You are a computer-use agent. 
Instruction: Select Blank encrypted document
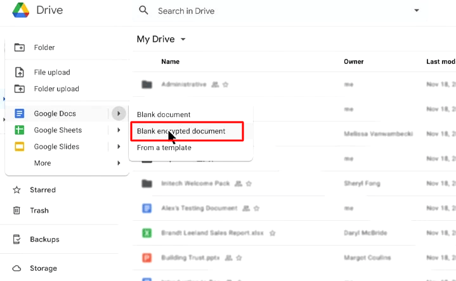(x=181, y=131)
